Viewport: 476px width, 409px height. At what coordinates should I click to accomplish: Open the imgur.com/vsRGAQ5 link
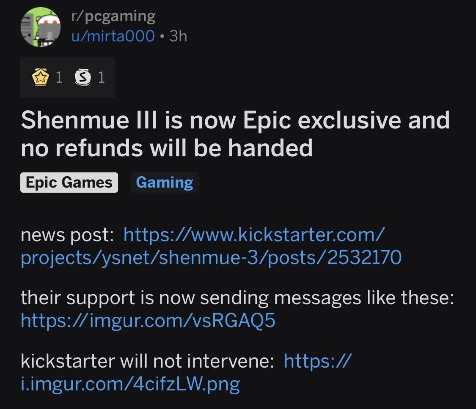(148, 321)
